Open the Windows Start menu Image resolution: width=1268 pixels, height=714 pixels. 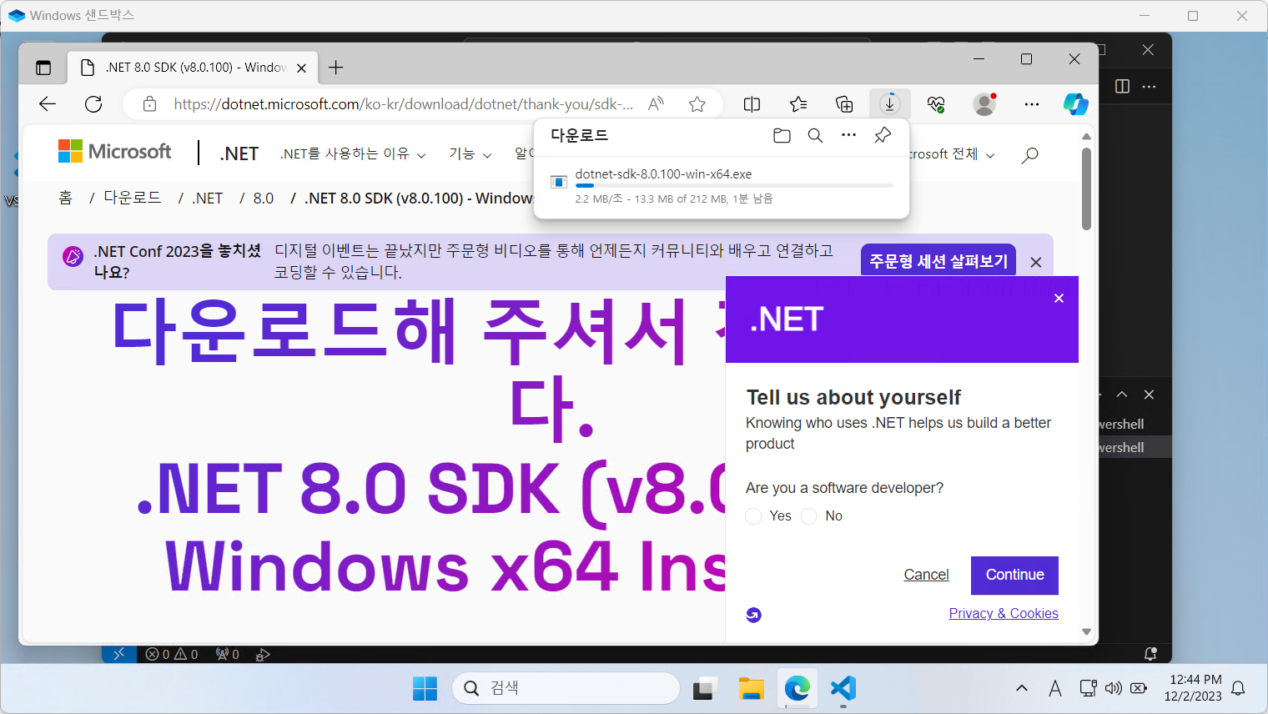(x=425, y=688)
